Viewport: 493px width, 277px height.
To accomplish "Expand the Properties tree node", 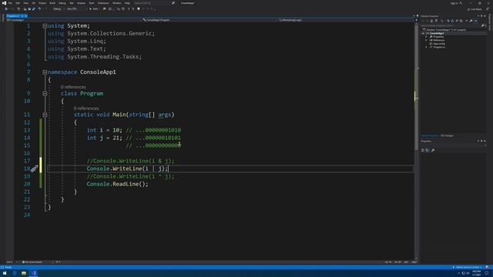I will click(x=426, y=37).
